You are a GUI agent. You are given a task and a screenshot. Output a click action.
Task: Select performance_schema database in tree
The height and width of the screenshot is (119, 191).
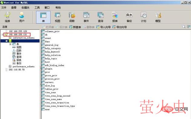pyautogui.click(x=23, y=66)
